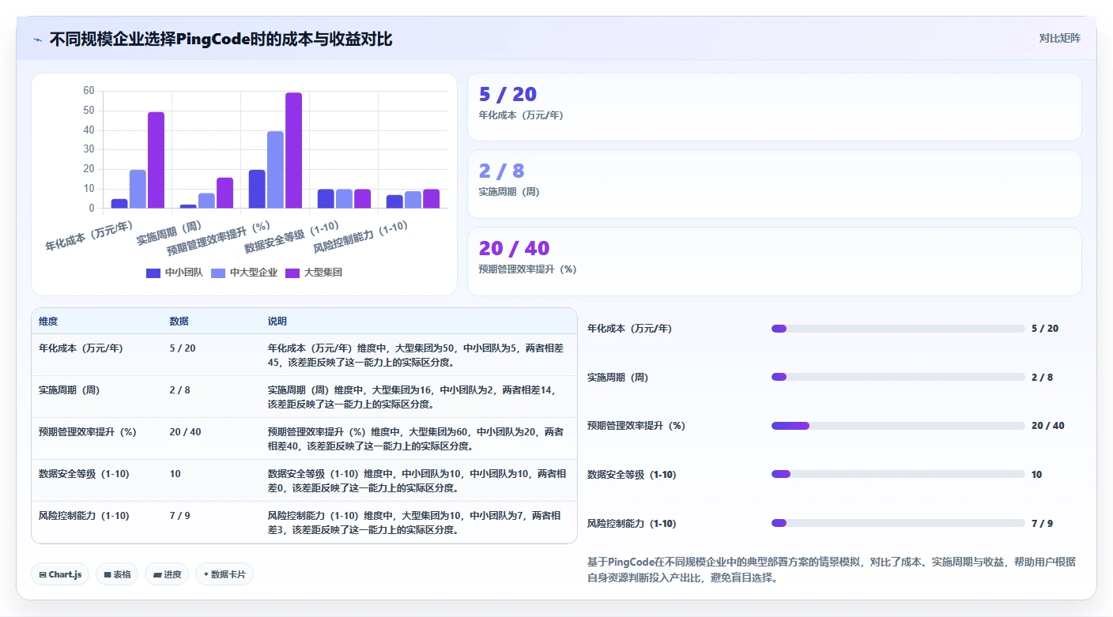
Task: Click the 20 / 40 data card
Action: (775, 261)
